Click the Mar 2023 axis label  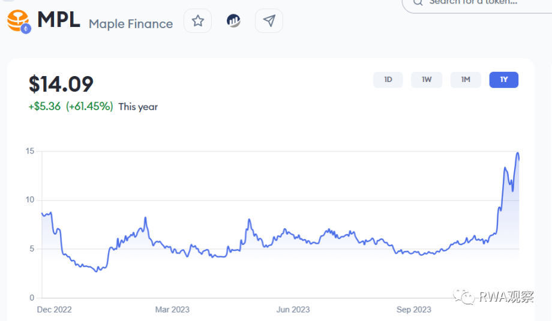(172, 310)
